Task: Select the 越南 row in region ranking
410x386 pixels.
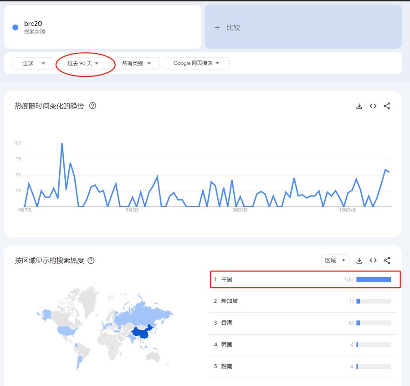Action: click(x=302, y=366)
